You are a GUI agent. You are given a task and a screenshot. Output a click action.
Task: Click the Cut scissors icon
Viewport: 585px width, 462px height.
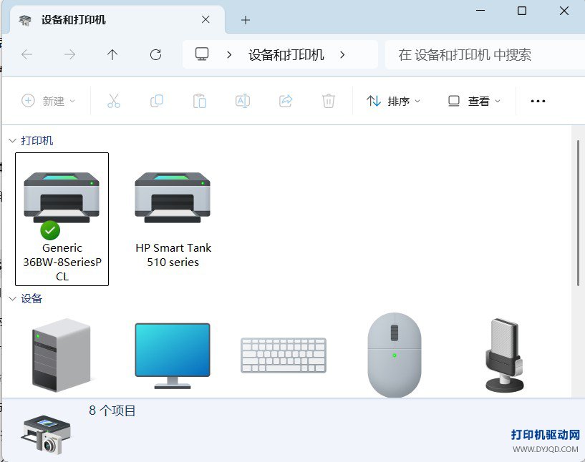pyautogui.click(x=114, y=101)
